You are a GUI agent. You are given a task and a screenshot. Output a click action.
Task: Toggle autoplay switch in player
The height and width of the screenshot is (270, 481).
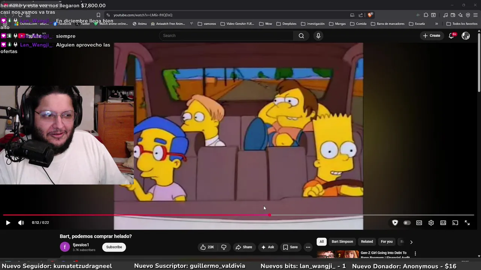pos(407,223)
